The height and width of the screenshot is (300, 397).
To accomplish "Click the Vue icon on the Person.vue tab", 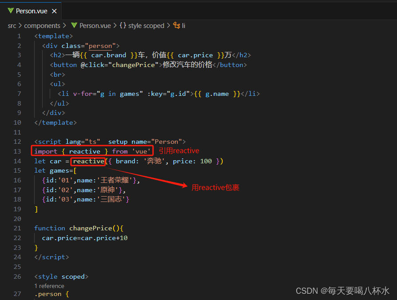I will point(11,11).
